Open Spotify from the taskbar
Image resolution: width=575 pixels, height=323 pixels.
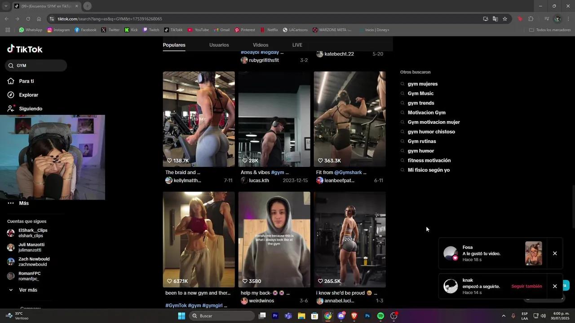[x=380, y=316]
